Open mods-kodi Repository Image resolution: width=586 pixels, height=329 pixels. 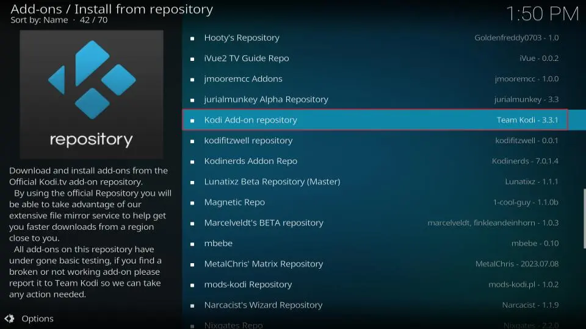point(248,285)
